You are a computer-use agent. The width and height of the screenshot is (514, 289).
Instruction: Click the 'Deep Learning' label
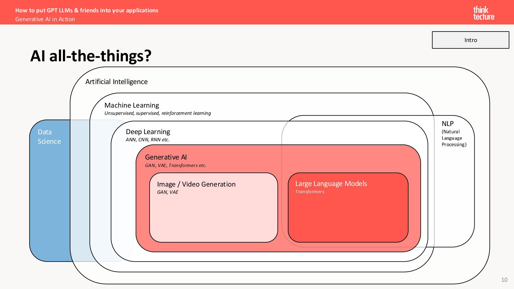[x=148, y=132]
